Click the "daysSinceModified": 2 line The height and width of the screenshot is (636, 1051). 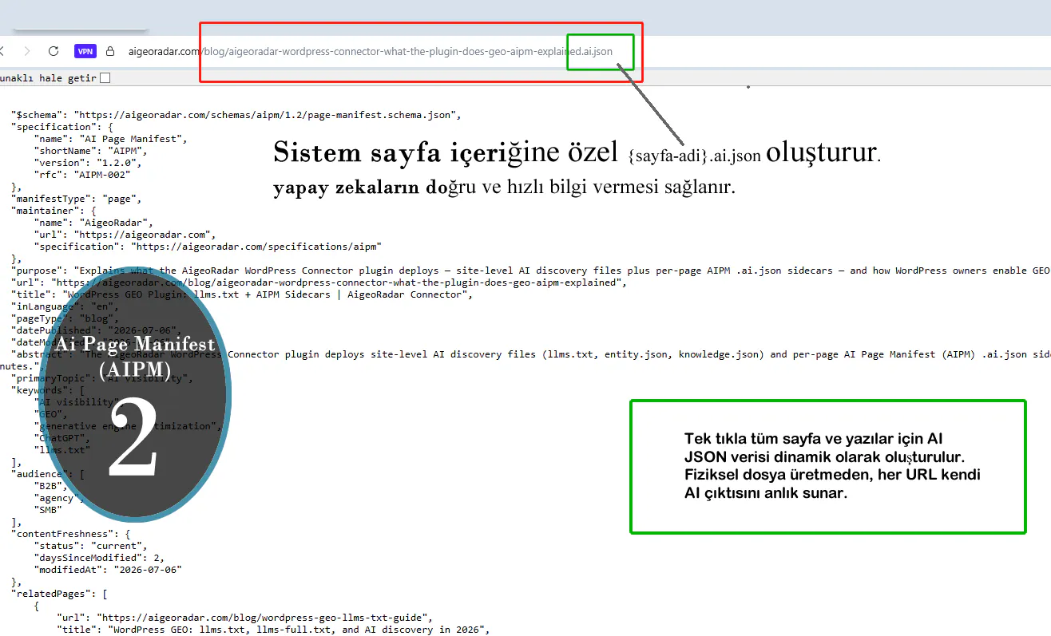[x=99, y=558]
